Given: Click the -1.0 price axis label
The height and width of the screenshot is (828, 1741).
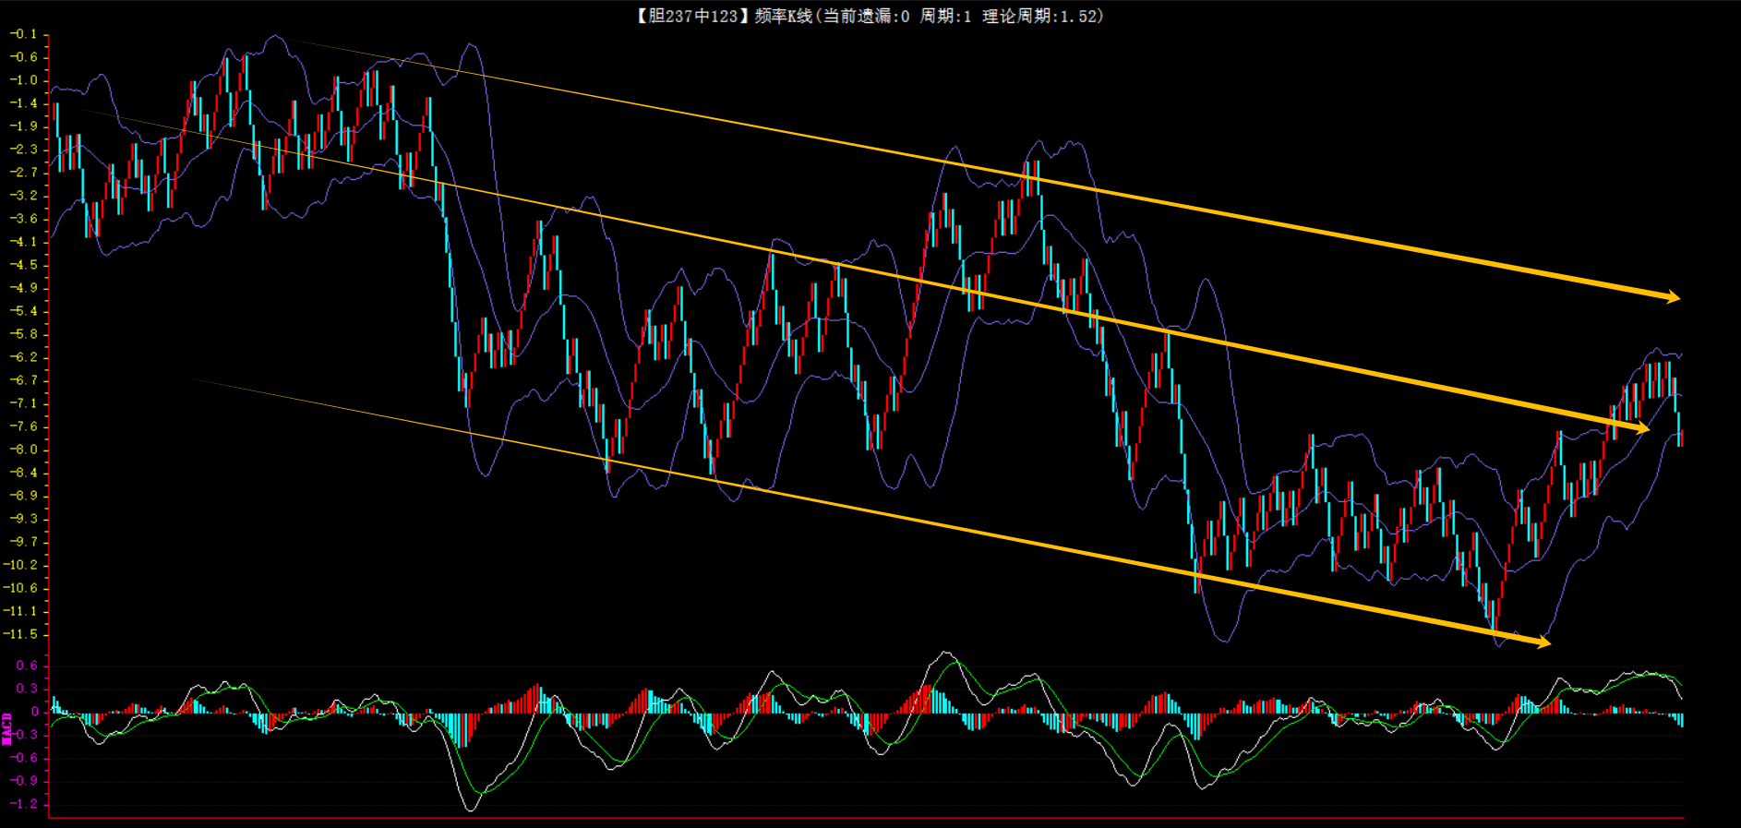Looking at the screenshot, I should pos(23,80).
